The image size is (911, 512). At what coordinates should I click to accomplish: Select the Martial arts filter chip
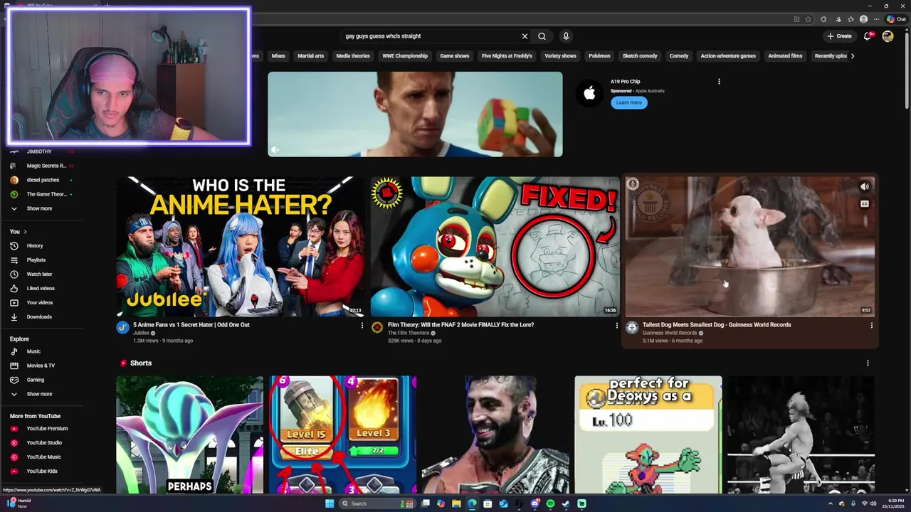(310, 56)
